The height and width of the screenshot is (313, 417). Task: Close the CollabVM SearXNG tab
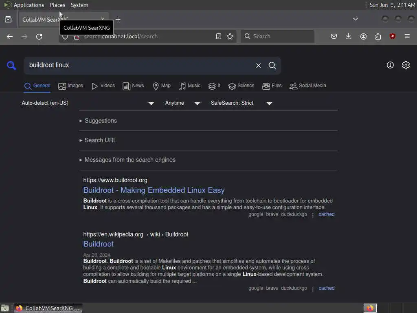pos(103,19)
